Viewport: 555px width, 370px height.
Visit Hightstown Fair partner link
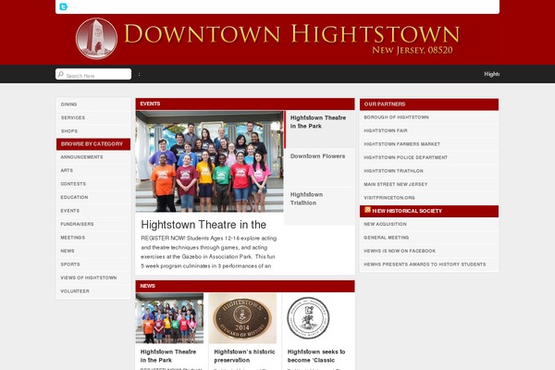click(386, 131)
